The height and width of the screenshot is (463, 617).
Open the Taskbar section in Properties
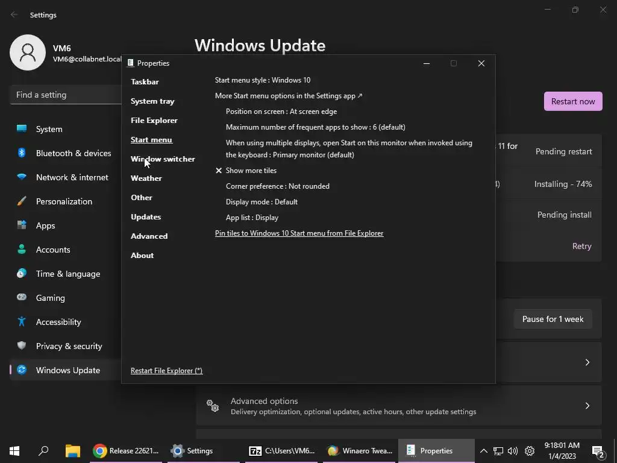pyautogui.click(x=145, y=82)
